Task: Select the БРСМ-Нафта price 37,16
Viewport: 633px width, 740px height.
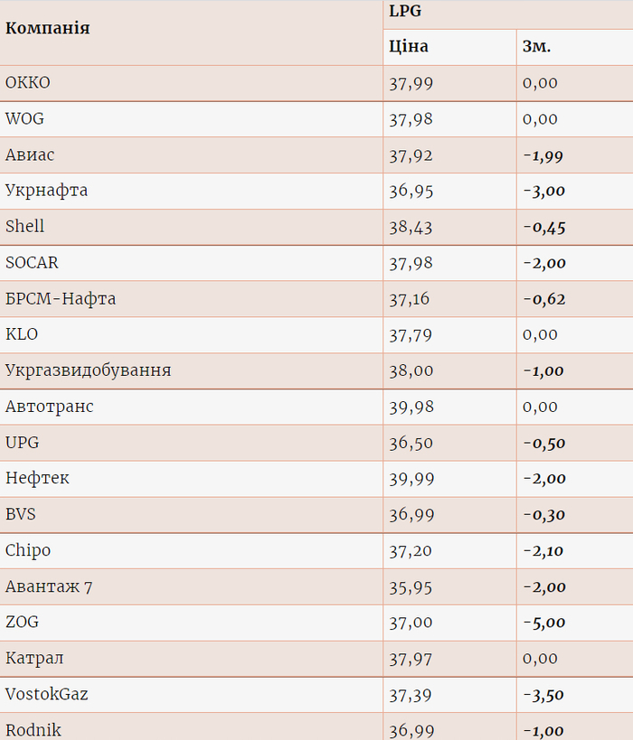Action: pos(411,299)
